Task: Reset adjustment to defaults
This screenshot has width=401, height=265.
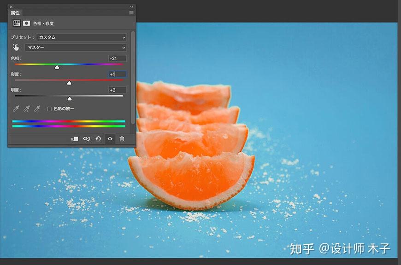Action: 98,139
